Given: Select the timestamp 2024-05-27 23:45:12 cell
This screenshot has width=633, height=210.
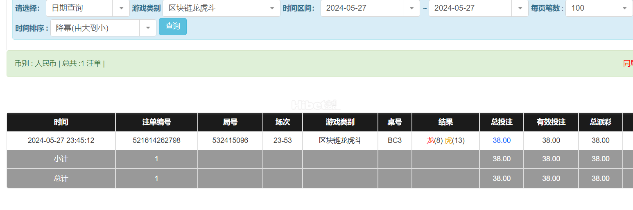Looking at the screenshot, I should [61, 140].
